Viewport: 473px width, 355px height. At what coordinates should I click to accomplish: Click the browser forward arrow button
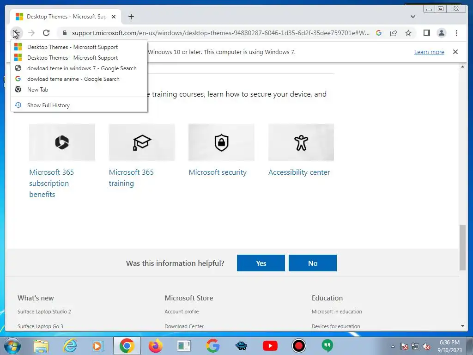coord(31,33)
